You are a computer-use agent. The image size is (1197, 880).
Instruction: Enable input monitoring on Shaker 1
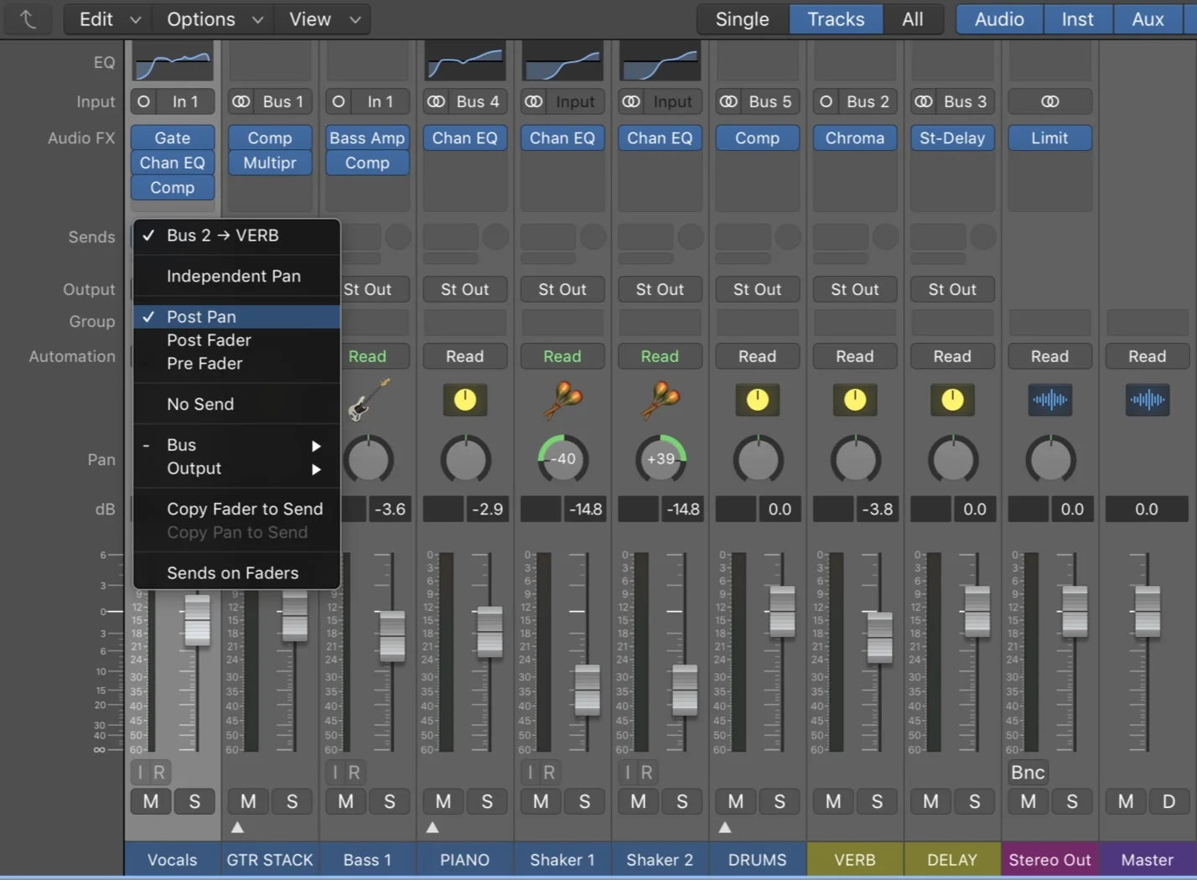[531, 772]
